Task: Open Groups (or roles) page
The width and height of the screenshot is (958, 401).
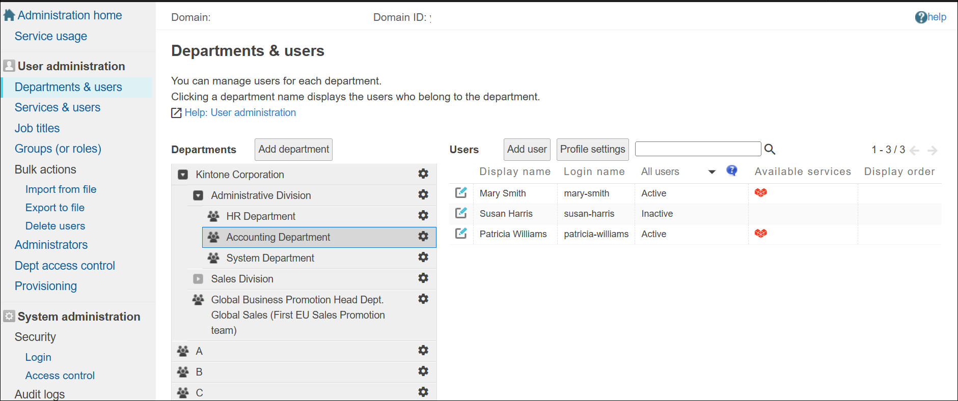Action: pyautogui.click(x=58, y=149)
